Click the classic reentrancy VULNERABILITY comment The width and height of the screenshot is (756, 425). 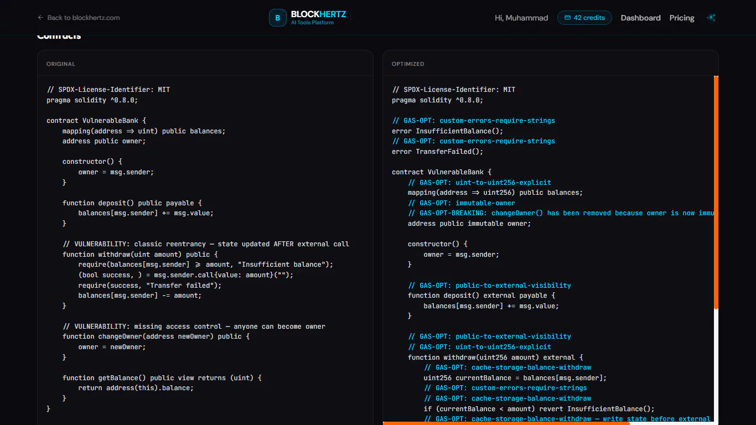click(x=206, y=244)
